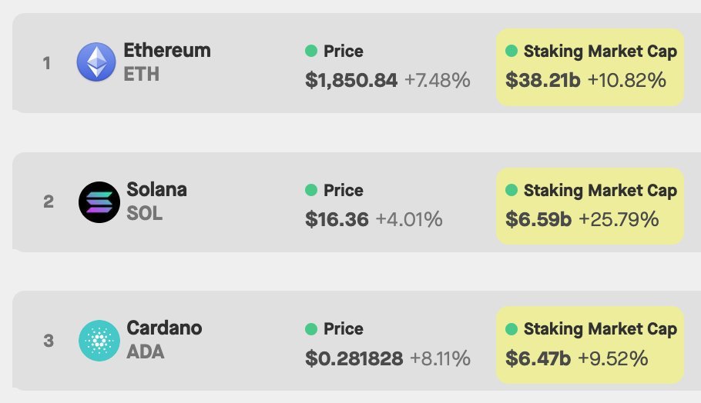The image size is (701, 403).
Task: Click Ethereum staking cap $38.21b value
Action: click(x=543, y=80)
